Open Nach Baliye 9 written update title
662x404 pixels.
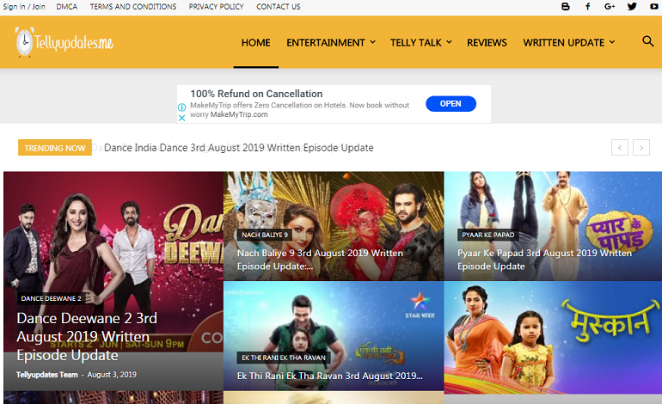pyautogui.click(x=320, y=260)
